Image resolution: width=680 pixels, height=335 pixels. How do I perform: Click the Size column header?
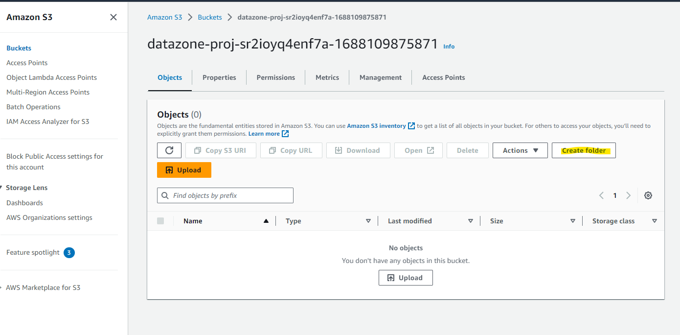point(497,221)
